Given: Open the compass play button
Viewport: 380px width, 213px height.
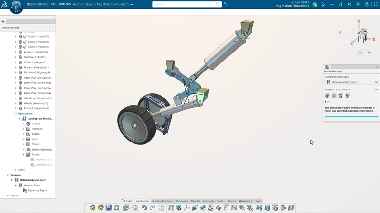Looking at the screenshot, I should click(x=16, y=7).
